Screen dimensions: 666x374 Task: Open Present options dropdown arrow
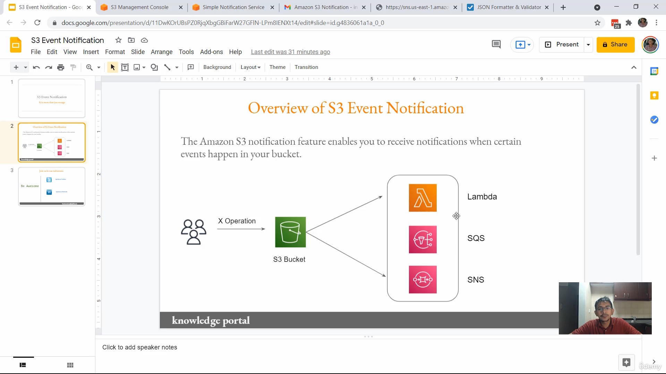tap(588, 45)
